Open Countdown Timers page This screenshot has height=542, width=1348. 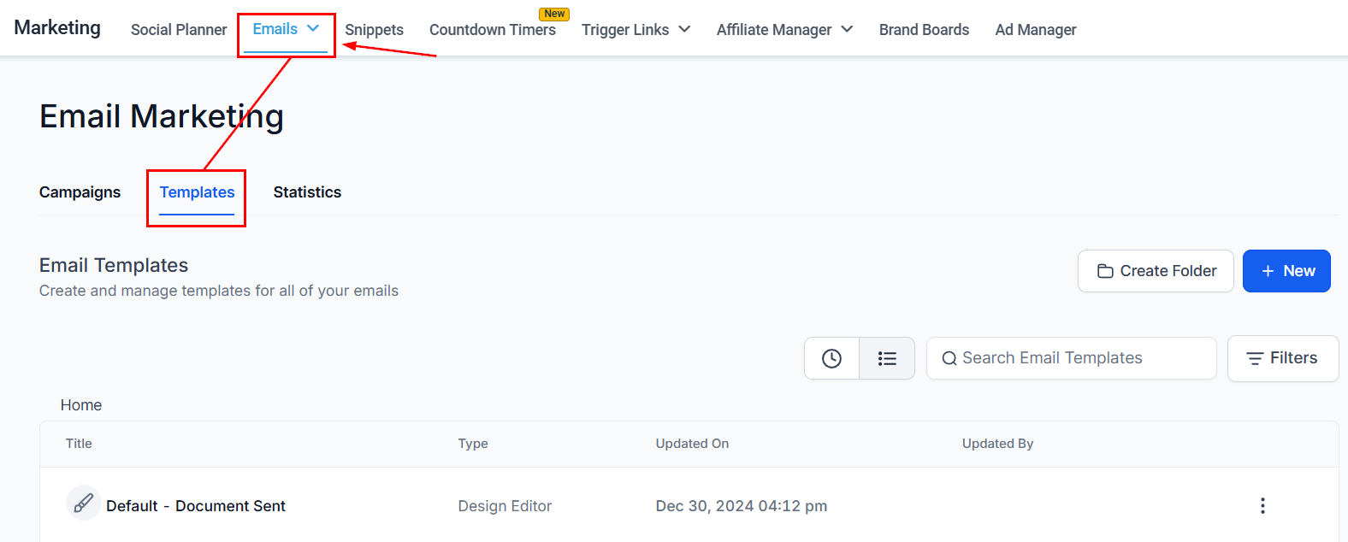click(x=493, y=30)
